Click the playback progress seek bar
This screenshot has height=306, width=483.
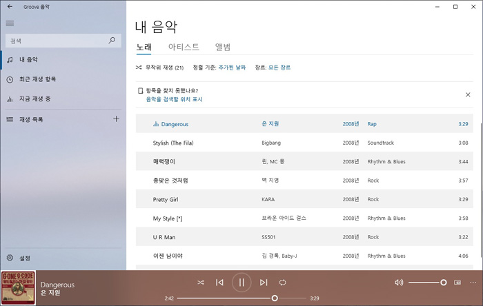pos(241,298)
